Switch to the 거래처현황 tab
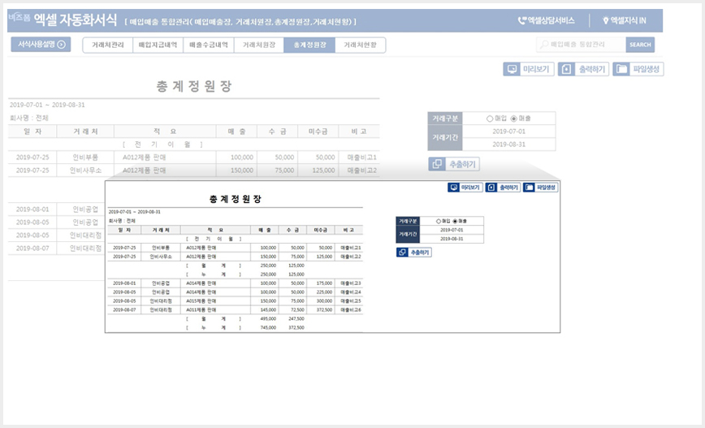The height and width of the screenshot is (428, 705). tap(360, 45)
